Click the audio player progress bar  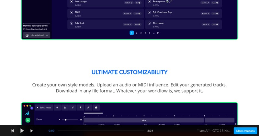pos(101,131)
